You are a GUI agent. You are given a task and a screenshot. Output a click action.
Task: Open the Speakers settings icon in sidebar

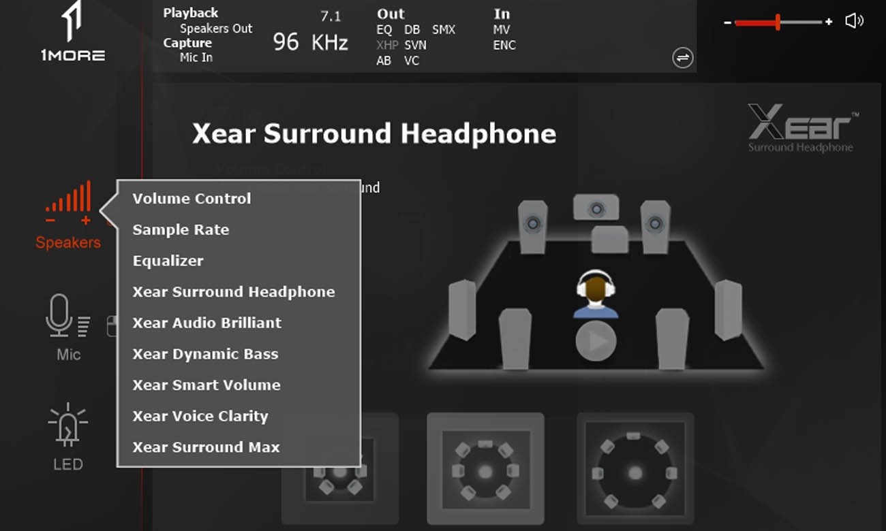(x=68, y=214)
